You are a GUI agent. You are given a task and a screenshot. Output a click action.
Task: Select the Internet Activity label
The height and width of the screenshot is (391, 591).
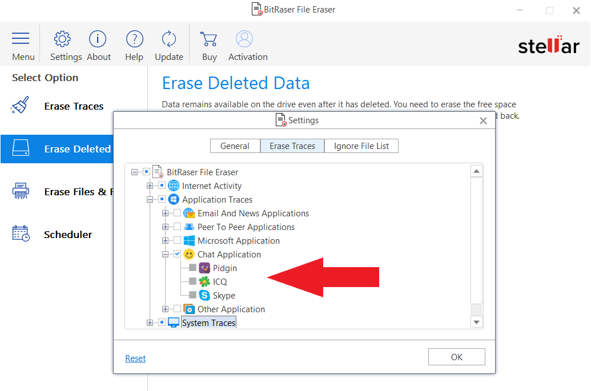[212, 186]
